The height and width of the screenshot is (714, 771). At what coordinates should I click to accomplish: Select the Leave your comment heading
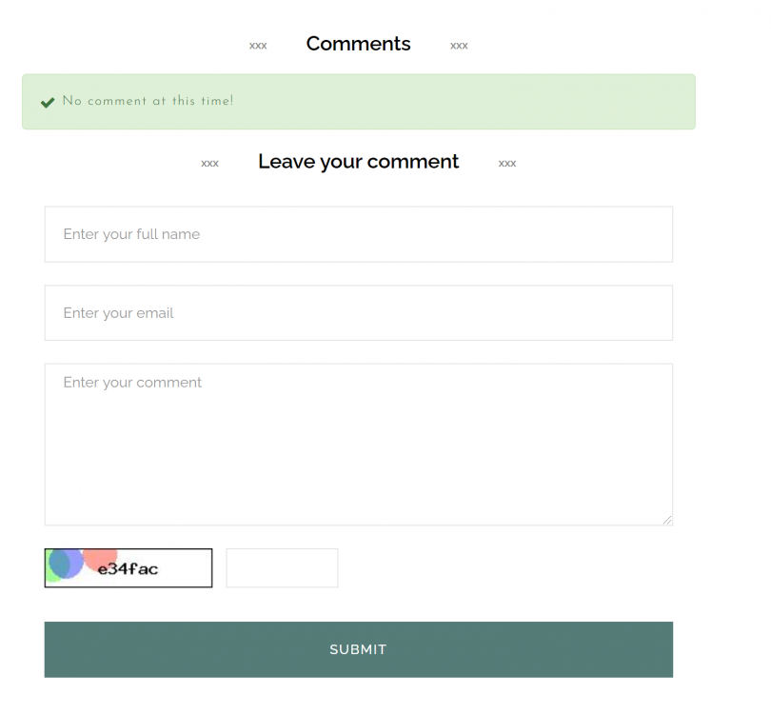358,162
